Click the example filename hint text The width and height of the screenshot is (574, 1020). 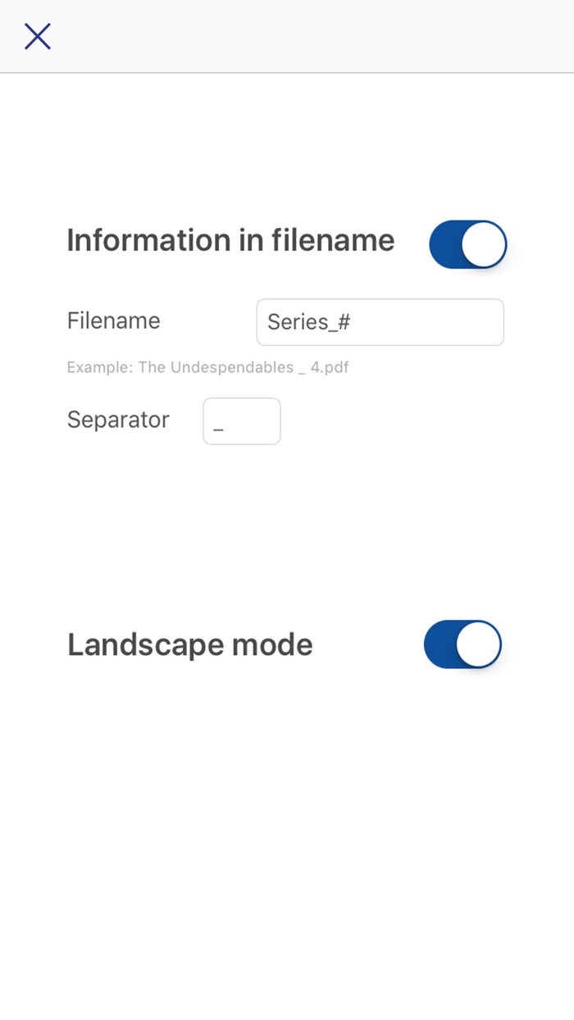click(207, 367)
